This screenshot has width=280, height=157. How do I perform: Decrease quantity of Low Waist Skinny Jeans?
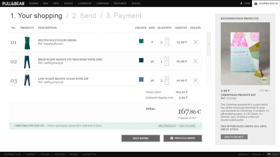[167, 83]
